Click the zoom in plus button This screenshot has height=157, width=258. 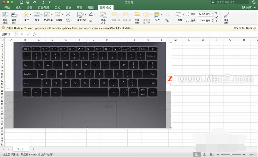(x=244, y=154)
